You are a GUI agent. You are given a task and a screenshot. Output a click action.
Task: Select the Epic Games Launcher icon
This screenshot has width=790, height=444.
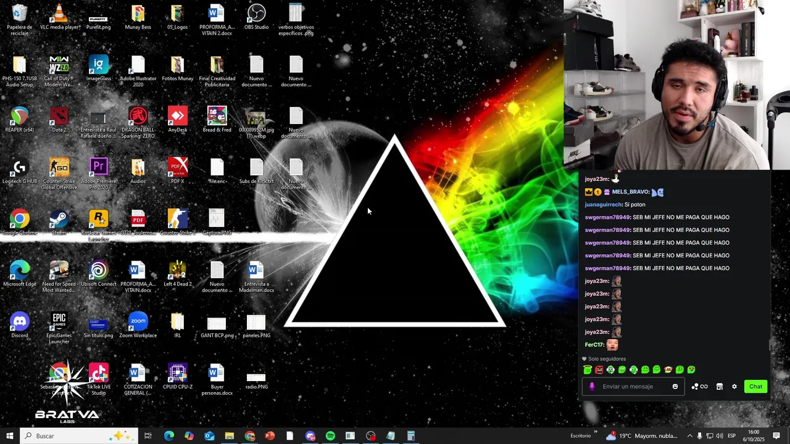click(59, 328)
